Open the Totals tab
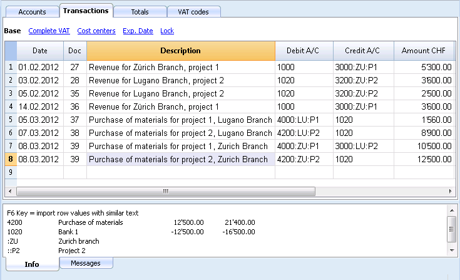This screenshot has height=280, width=460. 140,12
